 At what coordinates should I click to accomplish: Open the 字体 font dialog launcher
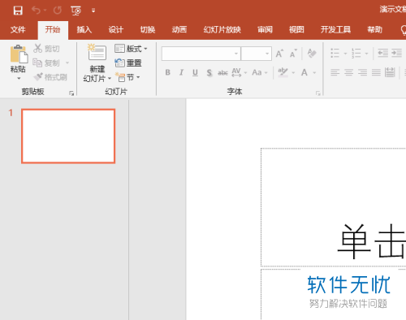tap(318, 93)
